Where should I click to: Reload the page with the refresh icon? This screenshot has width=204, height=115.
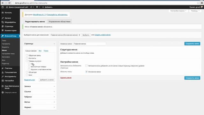[x=9, y=3]
